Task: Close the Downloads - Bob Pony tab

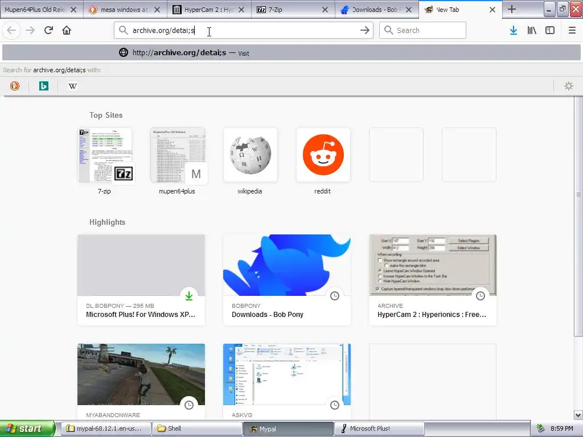Action: click(x=409, y=10)
